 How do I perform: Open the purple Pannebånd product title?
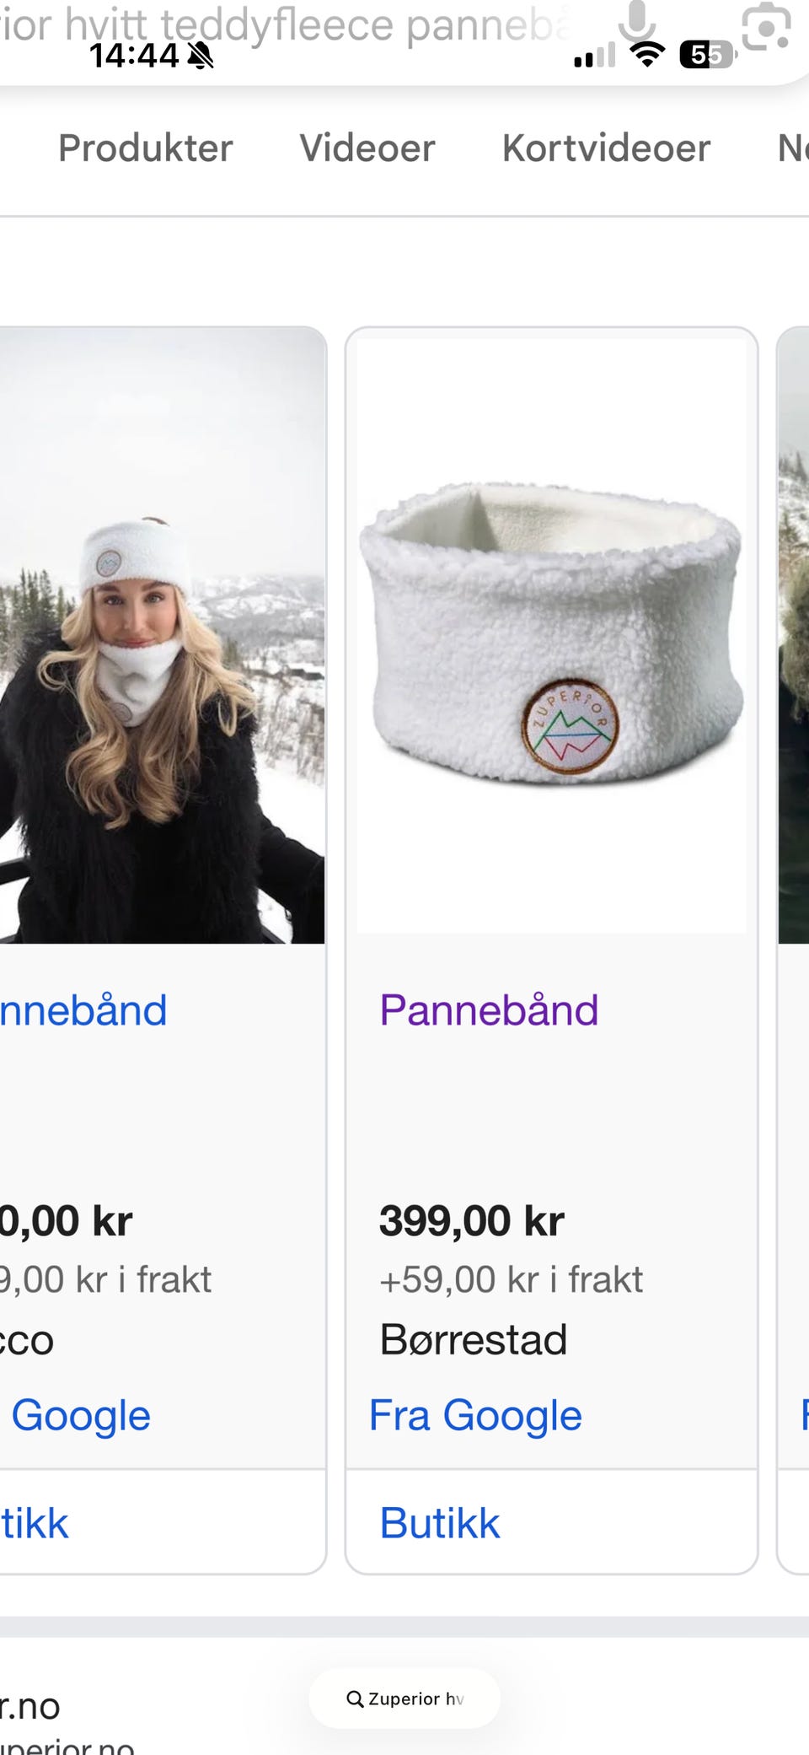click(489, 1010)
